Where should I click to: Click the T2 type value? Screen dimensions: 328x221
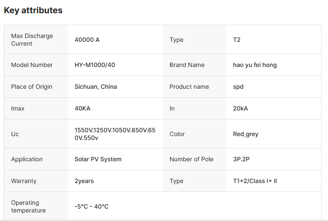(x=237, y=40)
